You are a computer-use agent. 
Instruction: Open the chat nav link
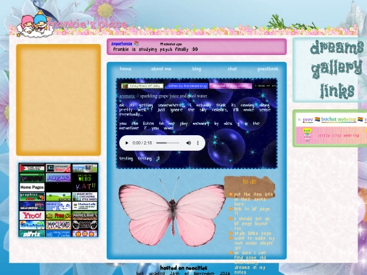pos(232,69)
